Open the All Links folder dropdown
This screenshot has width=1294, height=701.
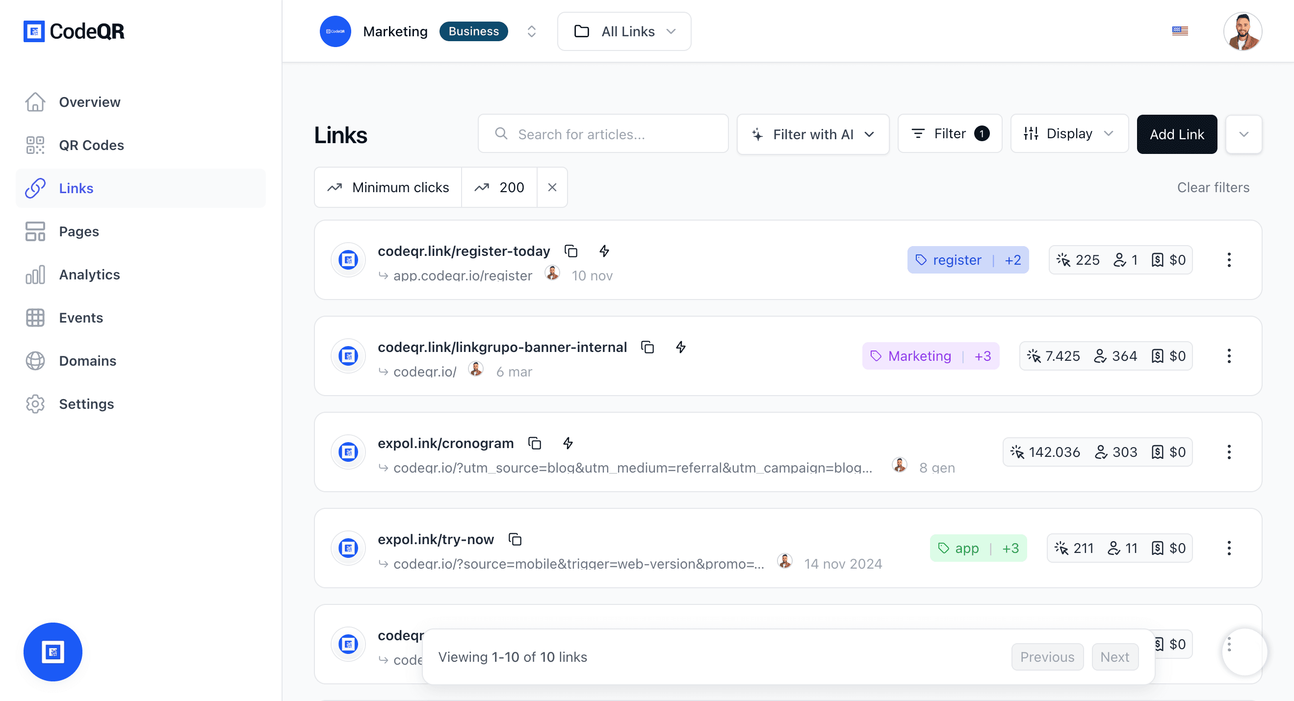tap(624, 31)
